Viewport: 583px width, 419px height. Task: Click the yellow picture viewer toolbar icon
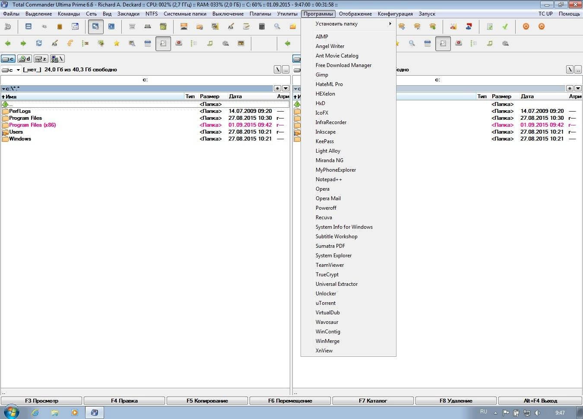click(x=241, y=43)
